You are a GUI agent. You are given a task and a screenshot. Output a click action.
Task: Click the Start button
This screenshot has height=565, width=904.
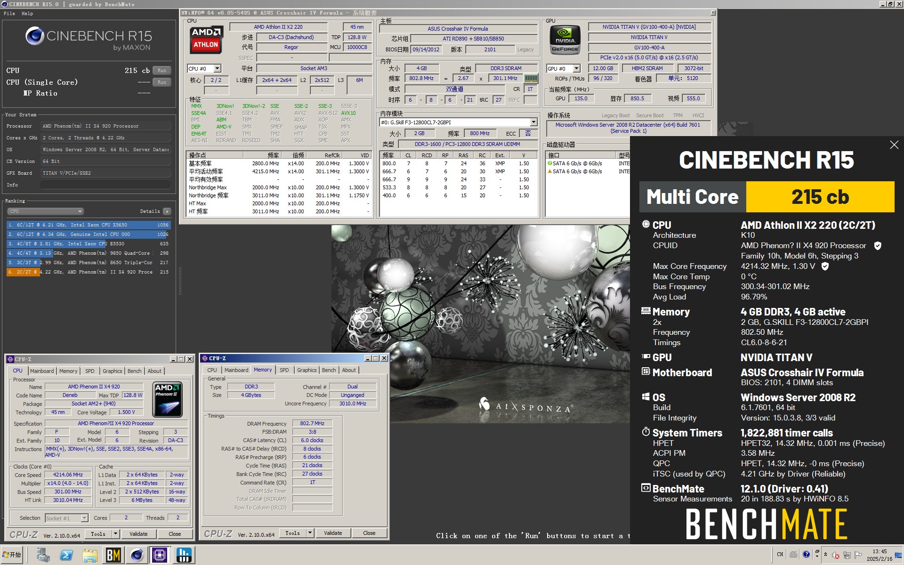pyautogui.click(x=12, y=555)
